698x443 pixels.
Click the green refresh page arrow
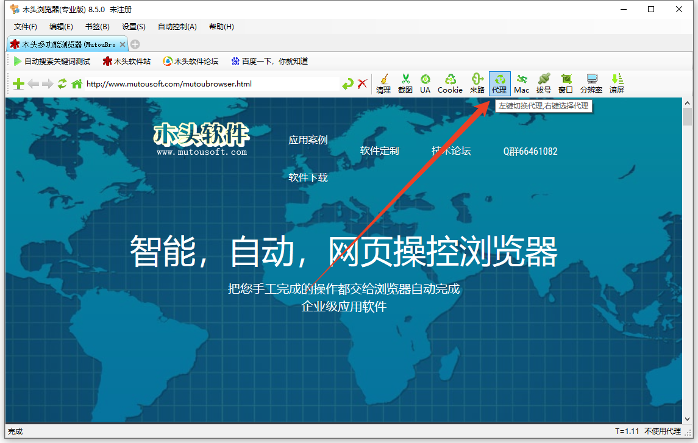pyautogui.click(x=62, y=83)
